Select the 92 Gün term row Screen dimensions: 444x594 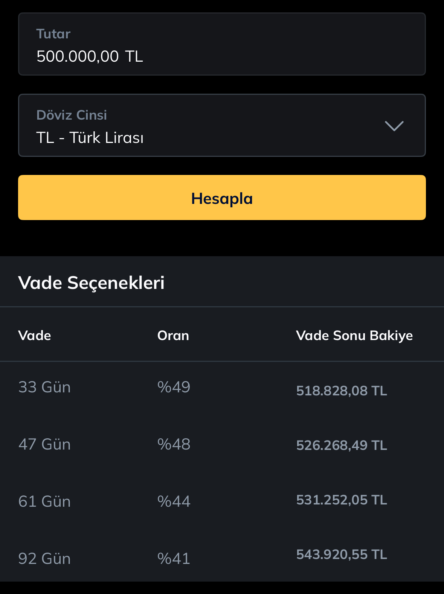222,556
